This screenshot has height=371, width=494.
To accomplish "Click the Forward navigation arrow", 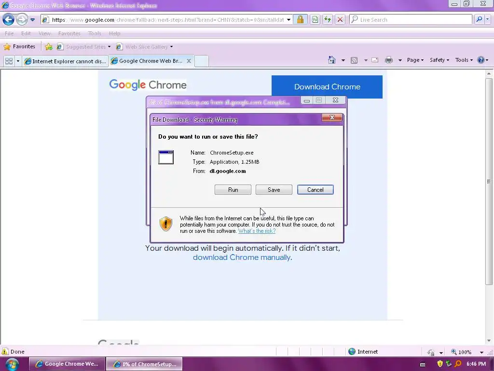I will click(22, 19).
